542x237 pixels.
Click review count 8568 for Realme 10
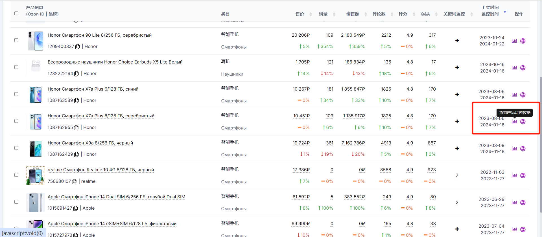386,170
